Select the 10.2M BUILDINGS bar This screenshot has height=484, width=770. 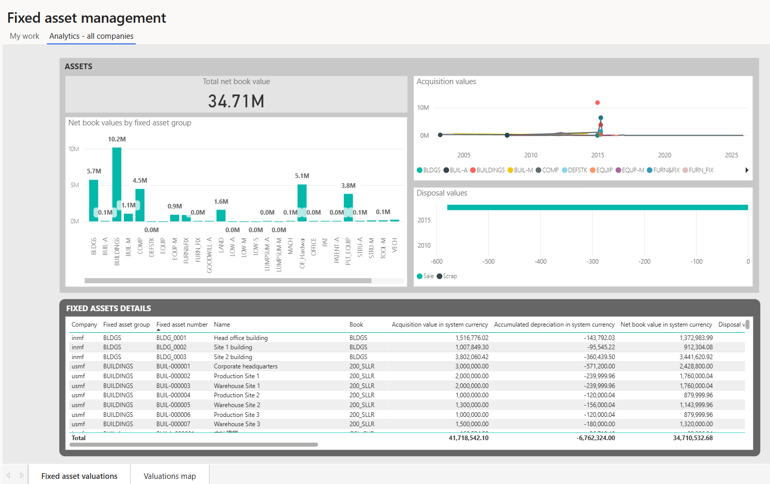point(117,184)
